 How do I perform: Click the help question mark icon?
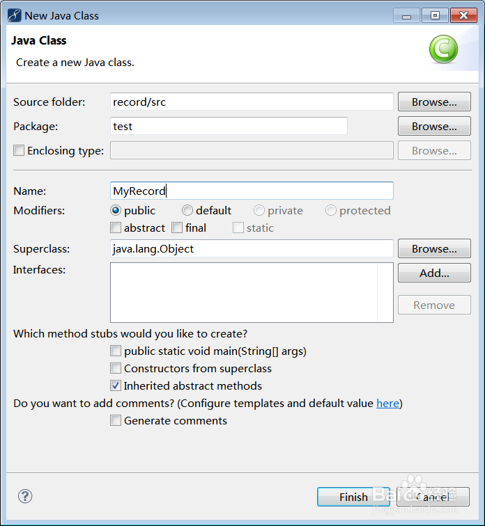click(x=25, y=496)
